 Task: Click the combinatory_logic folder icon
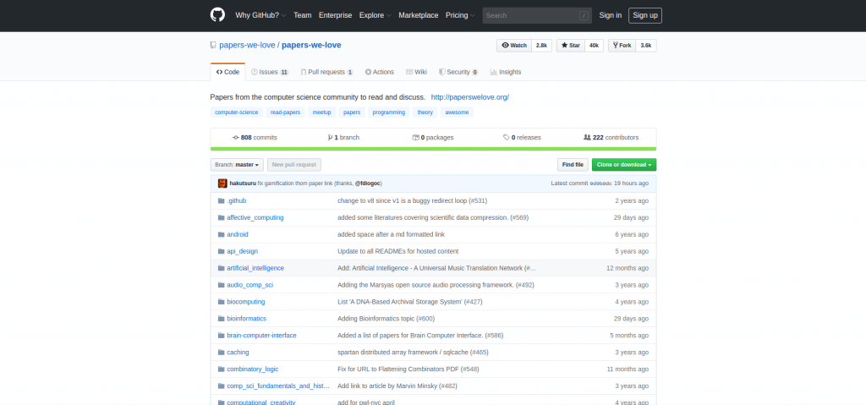(221, 369)
